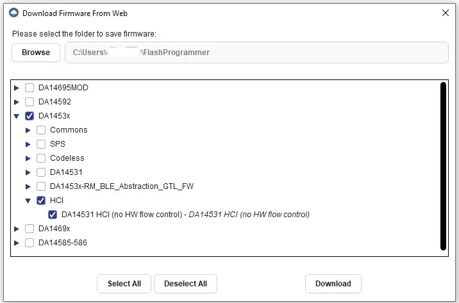This screenshot has height=303, width=459.
Task: Expand the DA1469x tree node
Action: (x=17, y=229)
